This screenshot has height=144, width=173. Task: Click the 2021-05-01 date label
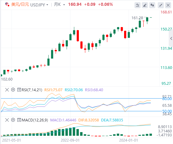12,140
